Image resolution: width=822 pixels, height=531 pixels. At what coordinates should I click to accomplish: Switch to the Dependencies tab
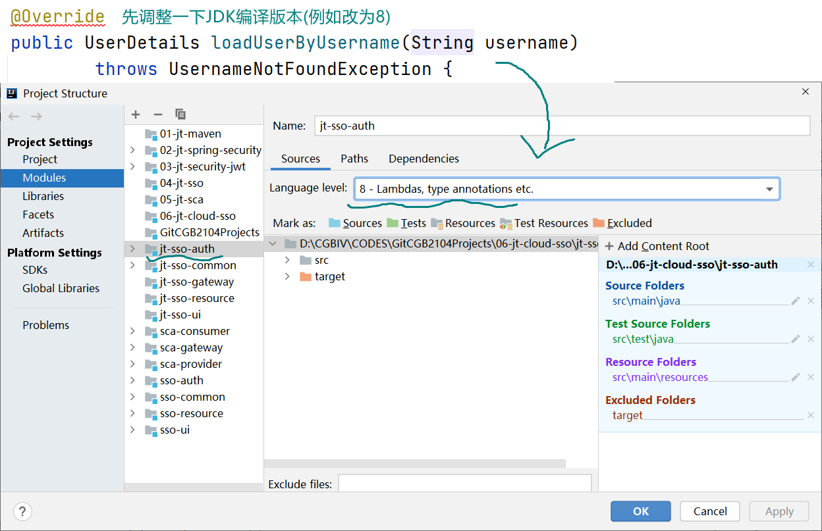(x=424, y=159)
